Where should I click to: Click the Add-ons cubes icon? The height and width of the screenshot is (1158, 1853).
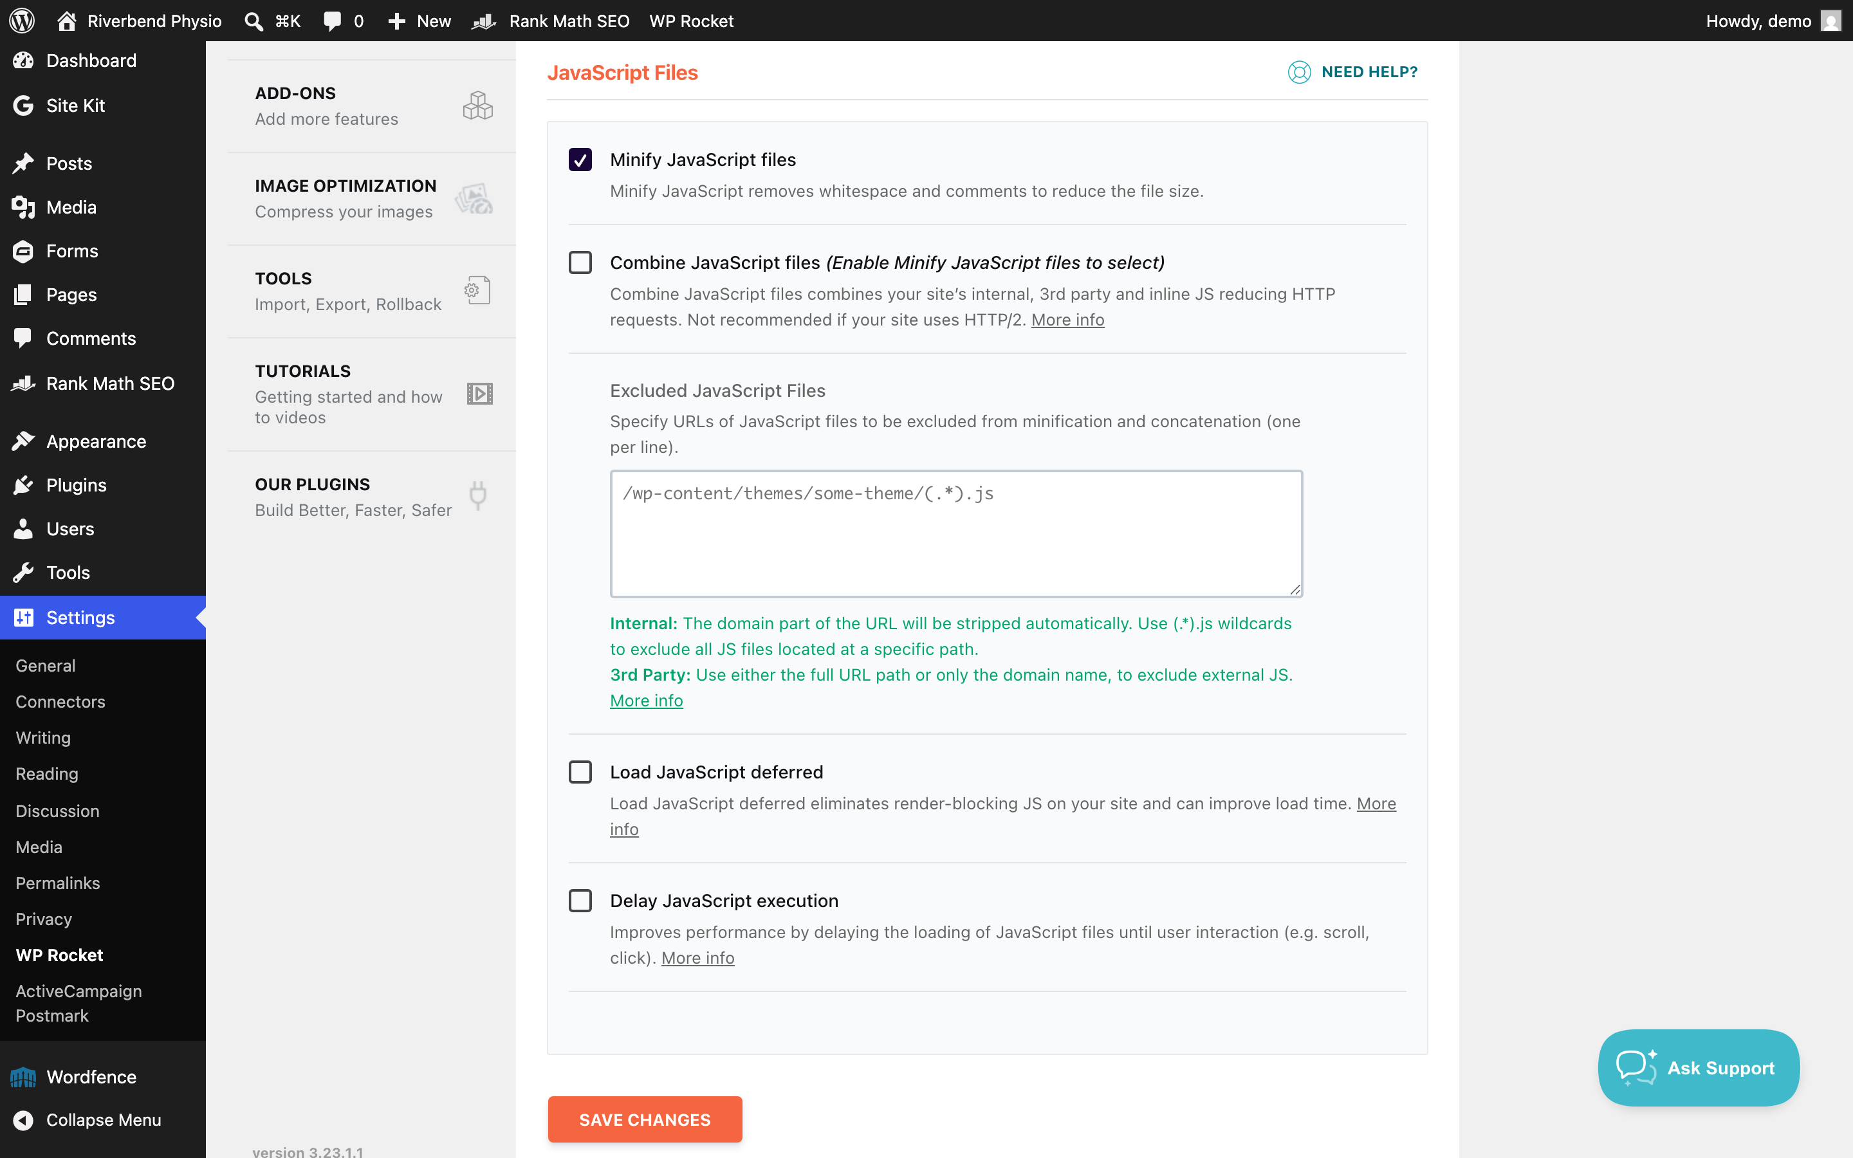(478, 106)
